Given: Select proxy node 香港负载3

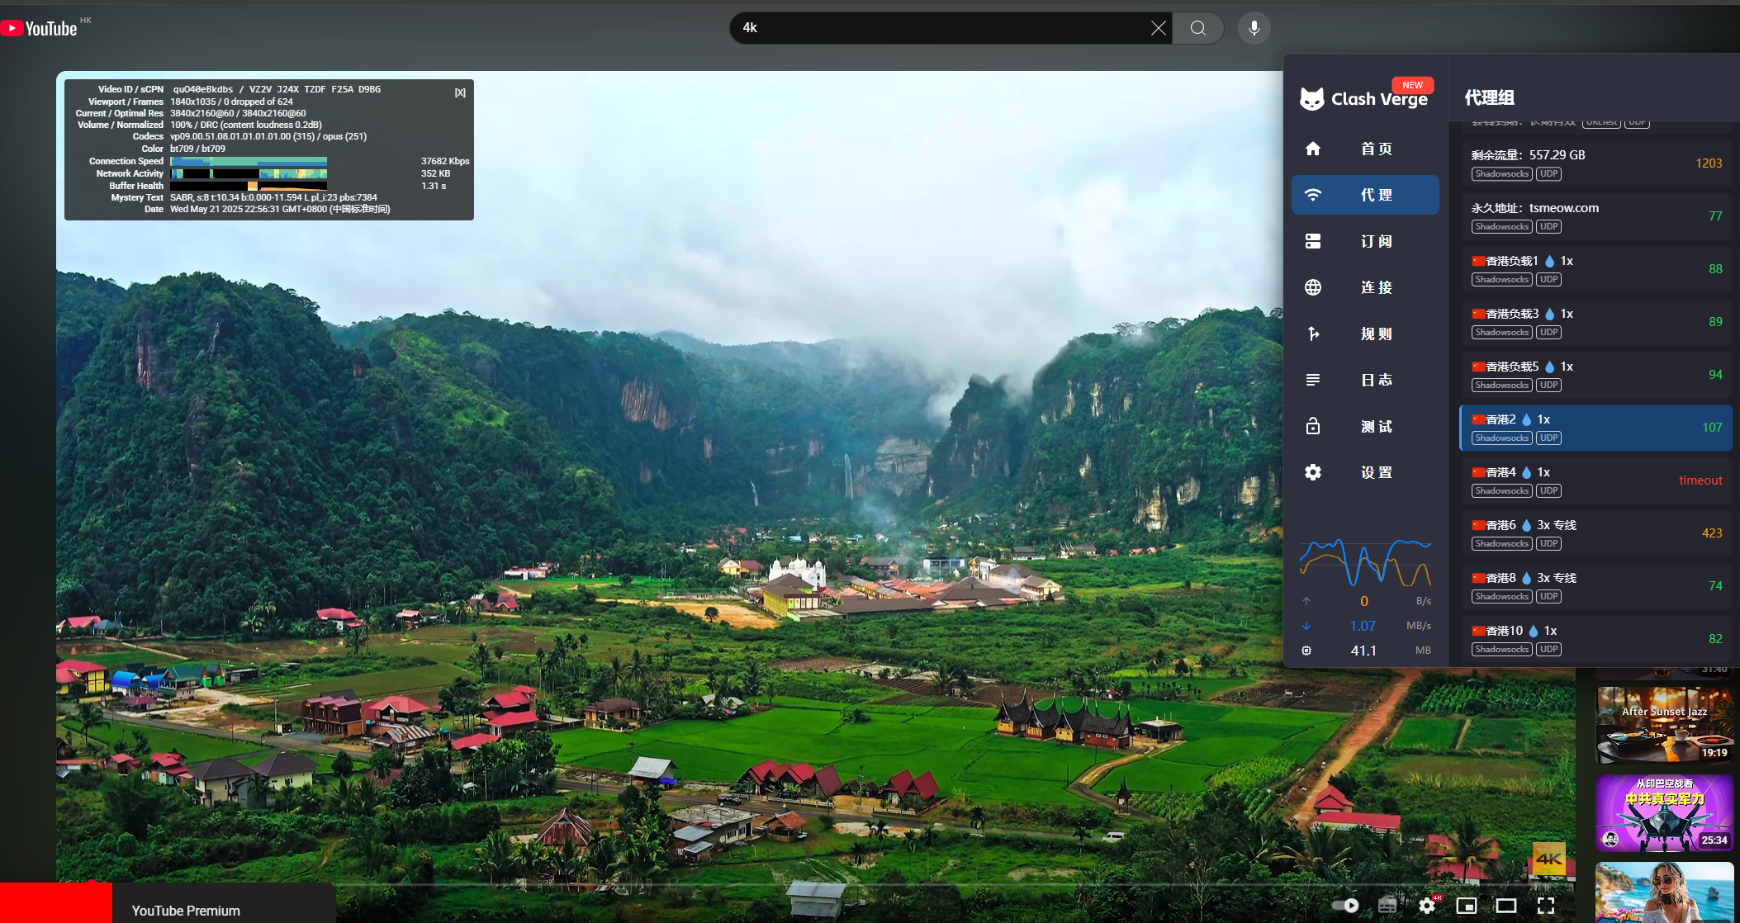Looking at the screenshot, I should [1595, 322].
